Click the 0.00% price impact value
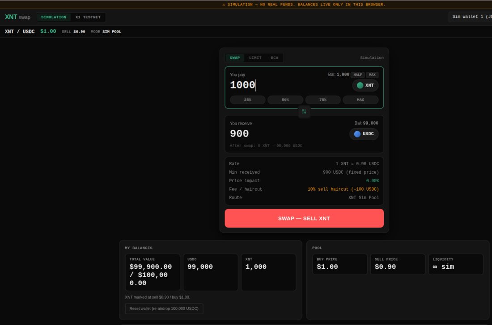The height and width of the screenshot is (325, 492). tap(373, 181)
